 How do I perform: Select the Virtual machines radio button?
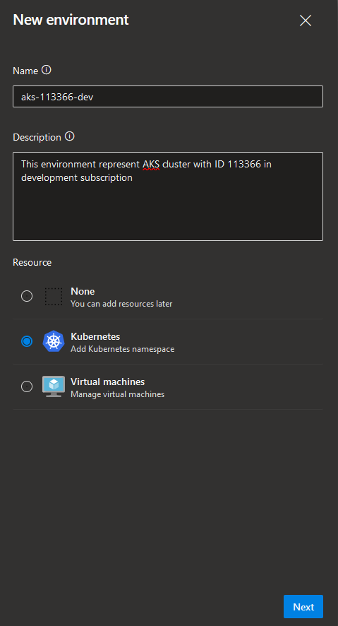click(x=27, y=386)
